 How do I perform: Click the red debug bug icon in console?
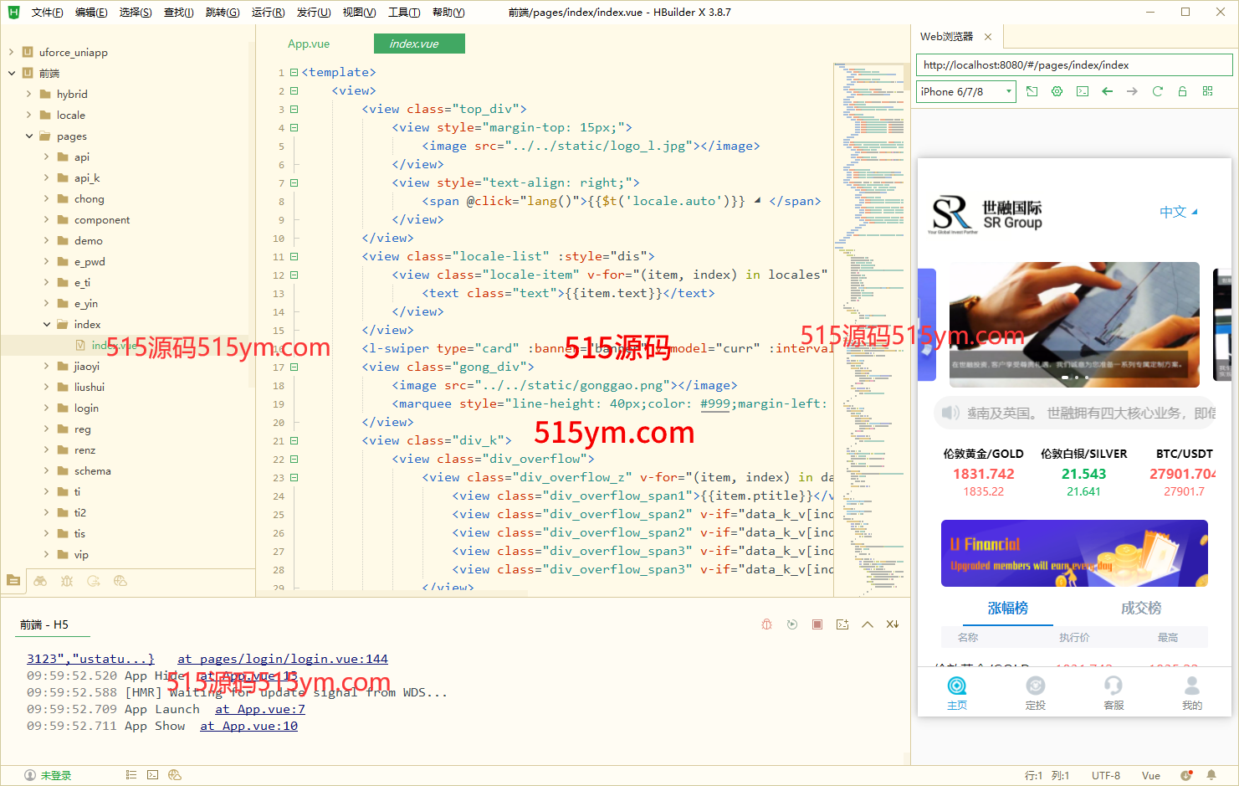pyautogui.click(x=766, y=624)
